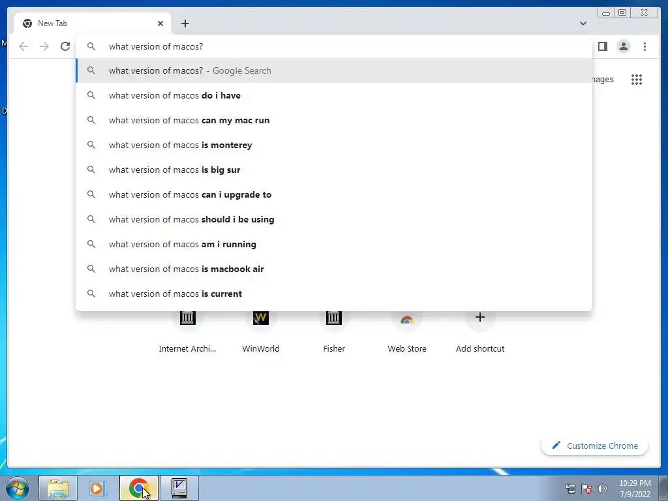Click the partially hidden Images link

[603, 79]
